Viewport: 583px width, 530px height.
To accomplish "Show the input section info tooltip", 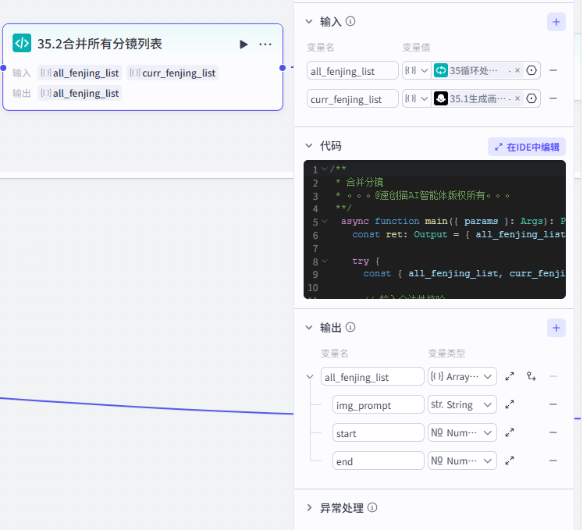I will pos(350,21).
